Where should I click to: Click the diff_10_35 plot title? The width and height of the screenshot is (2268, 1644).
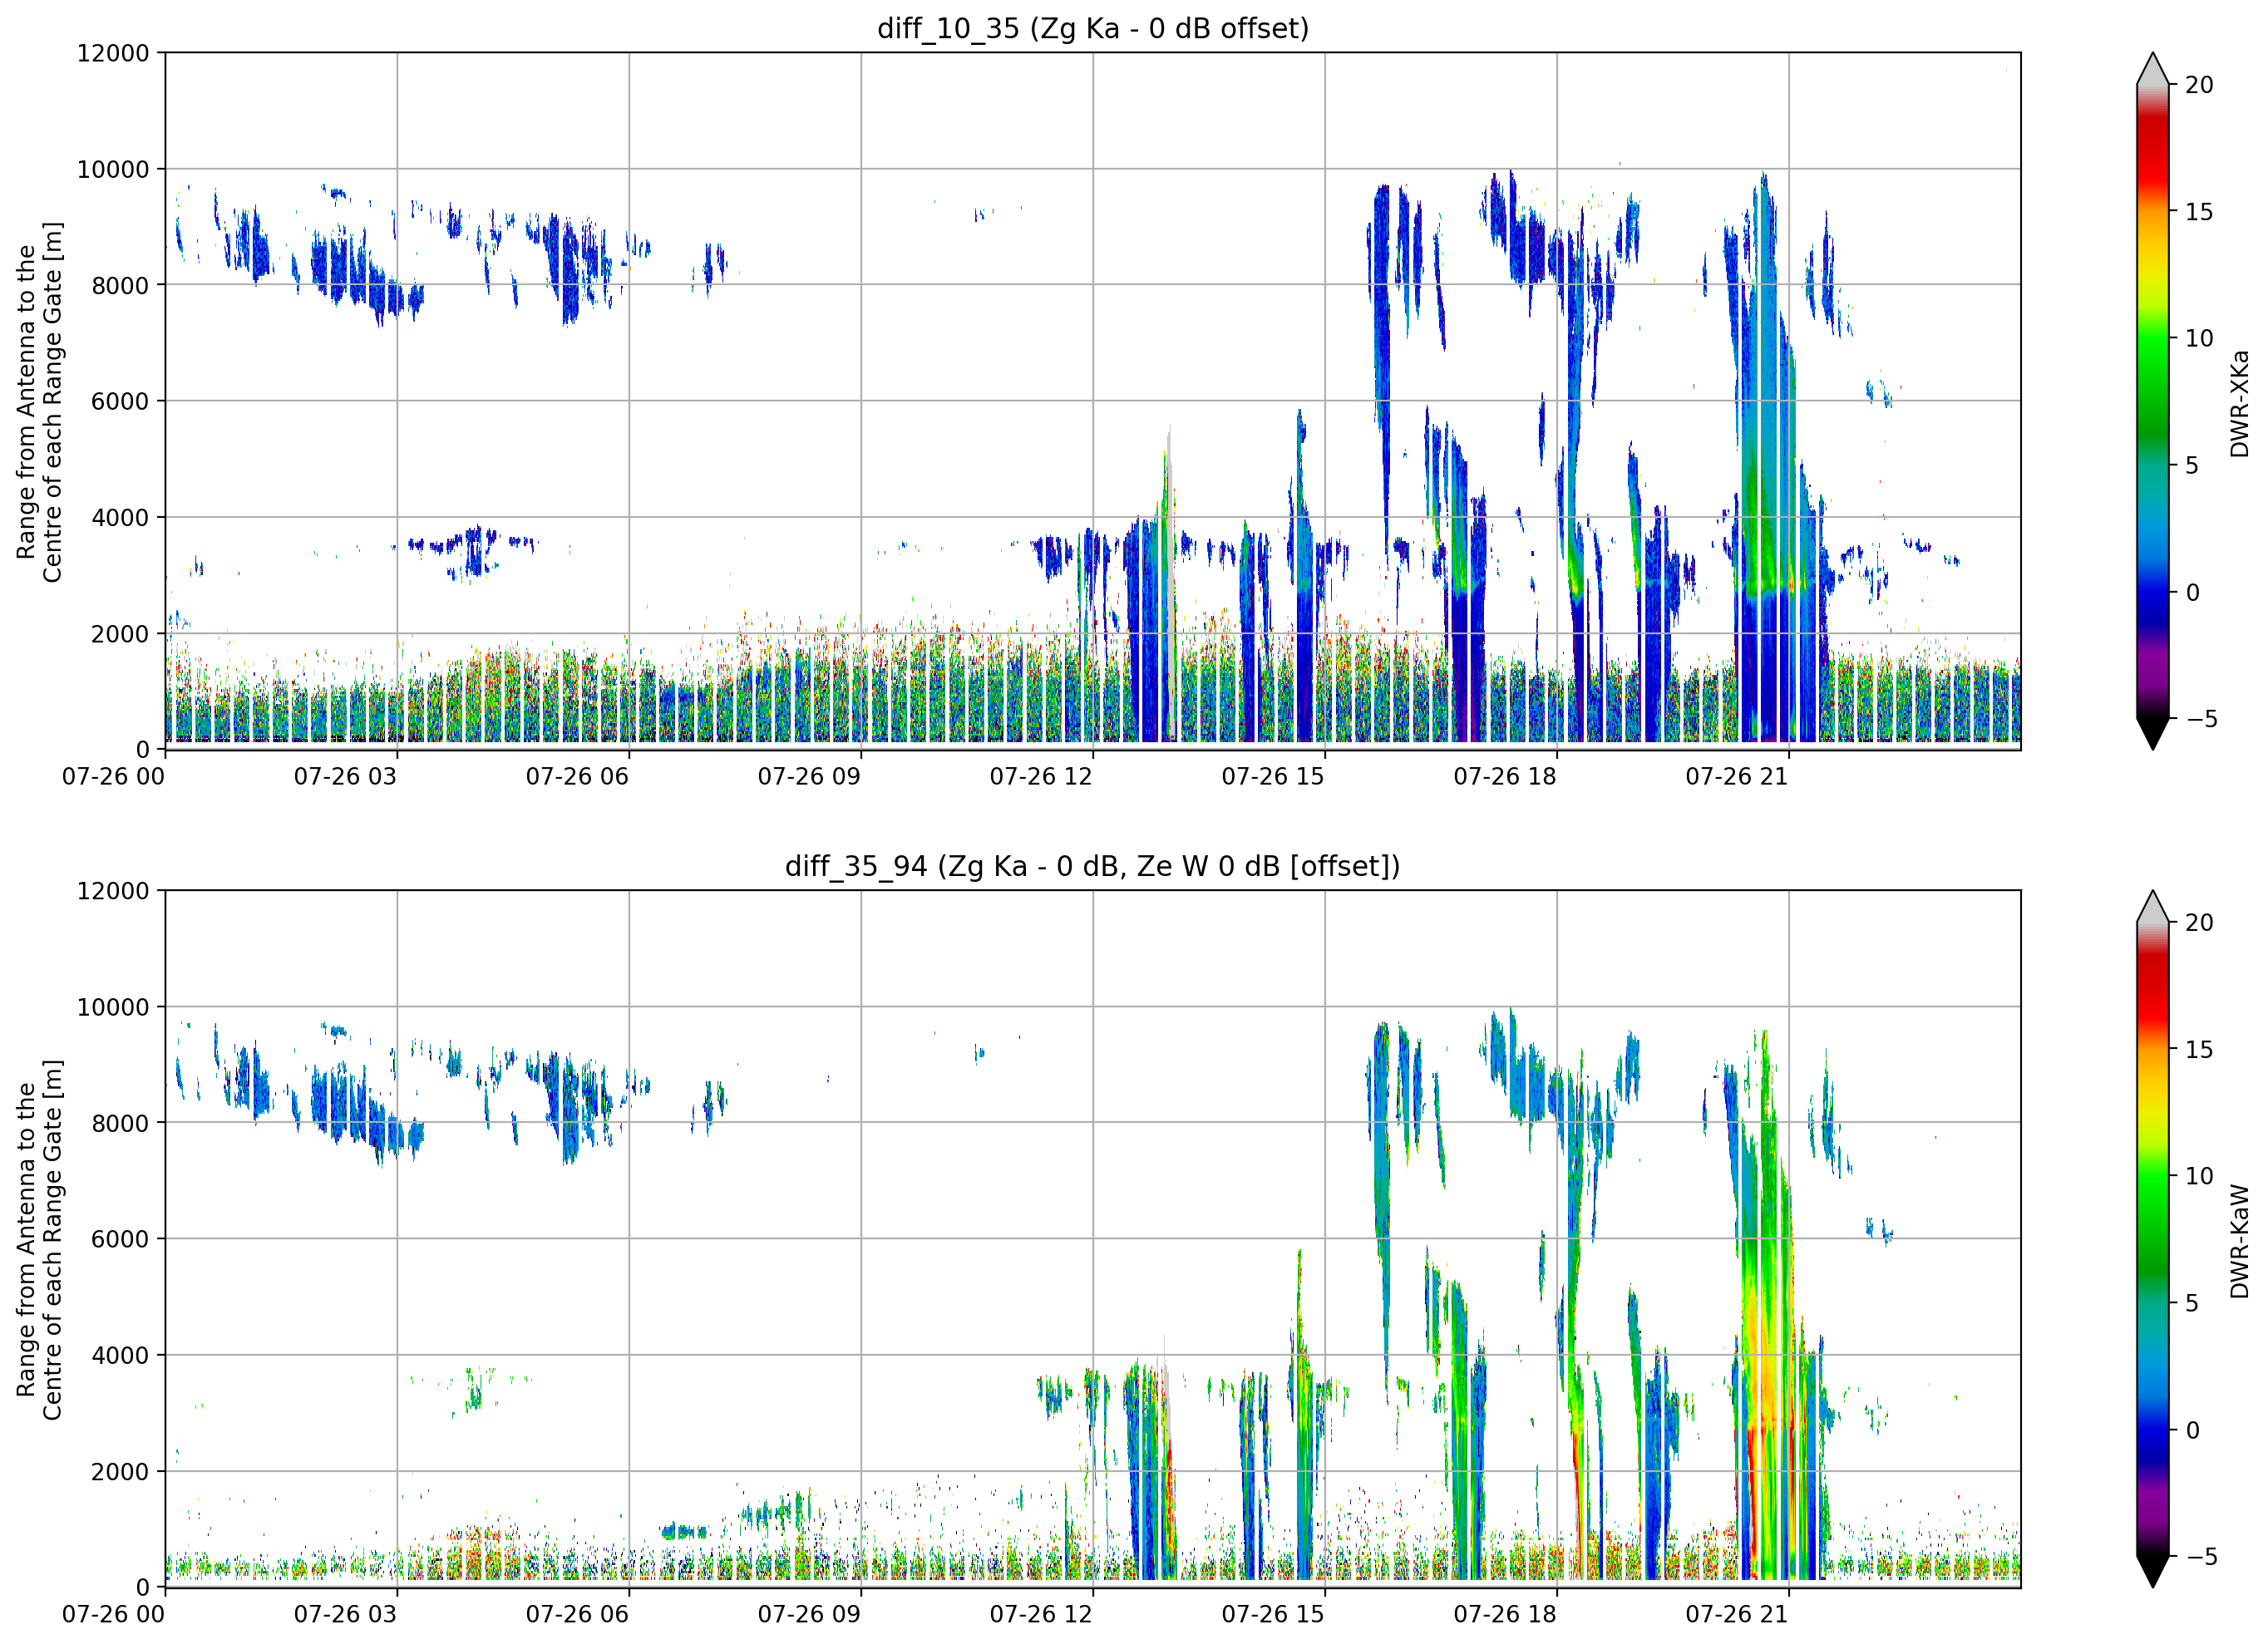point(1093,28)
